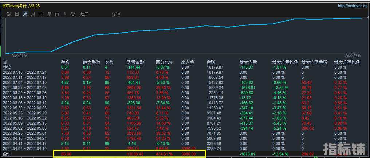Image resolution: width=370 pixels, height=158 pixels.
Task: Click the 盈亏金额 column header
Action: [x=135, y=62]
